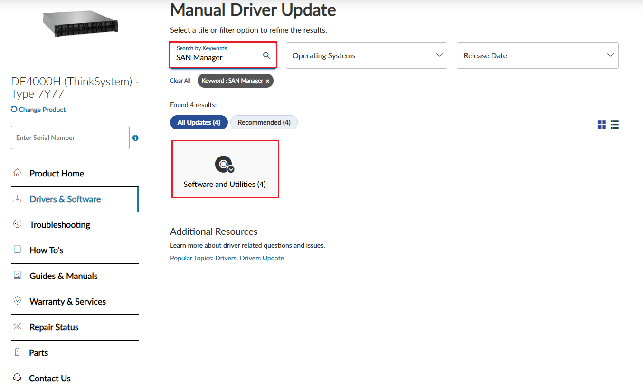This screenshot has width=643, height=388.
Task: Click the Software and Utilities disc icon
Action: [x=225, y=164]
